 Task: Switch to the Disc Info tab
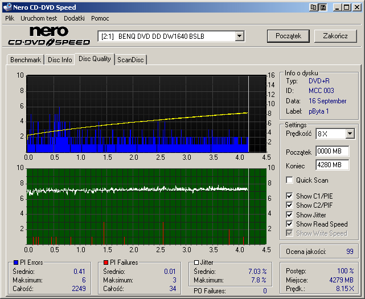(x=60, y=60)
